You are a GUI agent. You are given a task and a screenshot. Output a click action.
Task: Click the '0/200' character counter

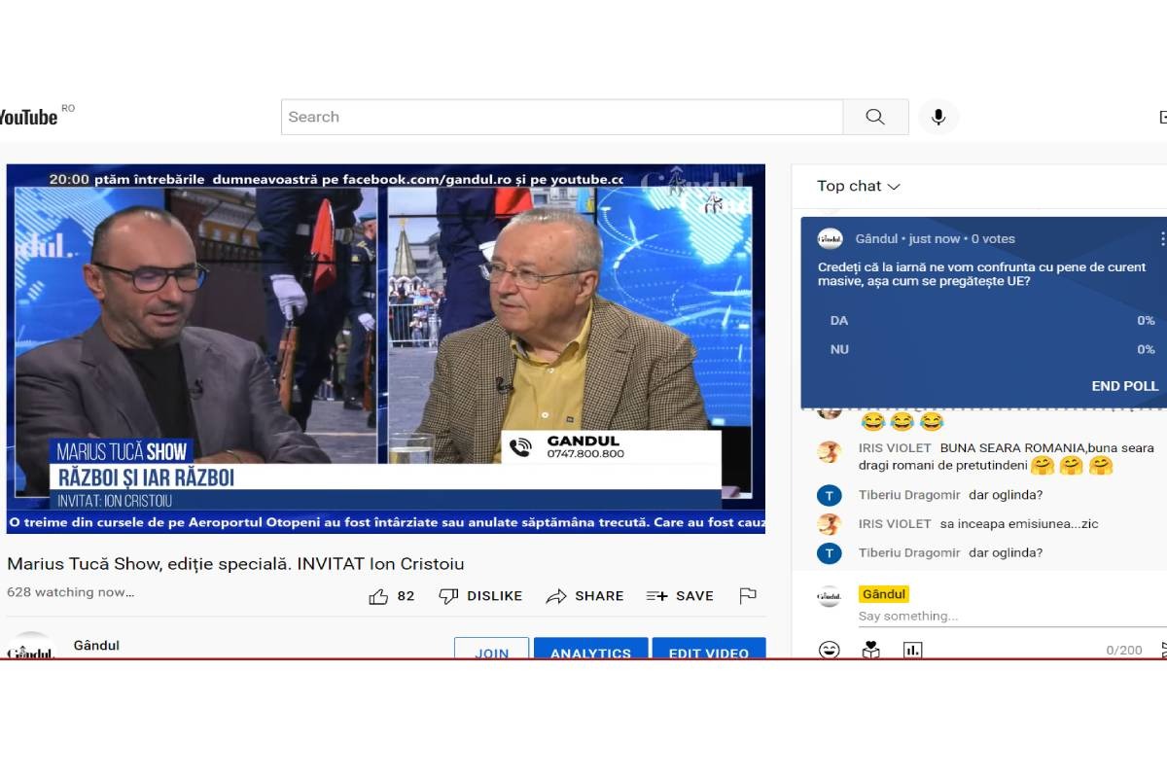1124,650
